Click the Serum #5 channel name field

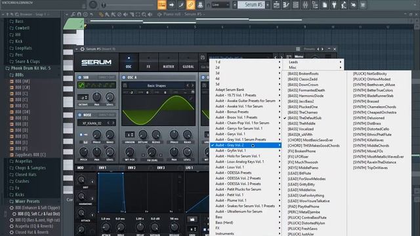click(x=251, y=5)
